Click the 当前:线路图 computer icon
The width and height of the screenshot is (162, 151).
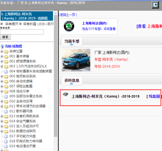(x=2, y=46)
